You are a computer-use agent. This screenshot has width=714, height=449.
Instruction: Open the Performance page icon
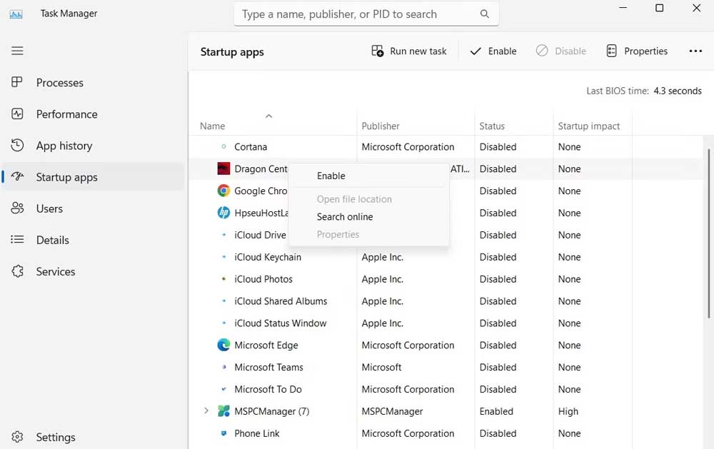point(17,113)
